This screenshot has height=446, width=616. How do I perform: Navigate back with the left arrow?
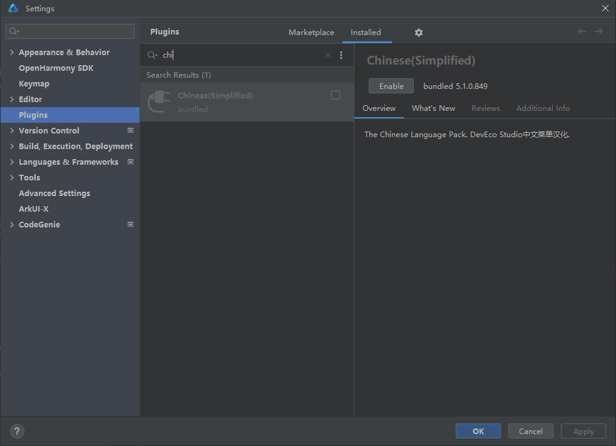582,31
